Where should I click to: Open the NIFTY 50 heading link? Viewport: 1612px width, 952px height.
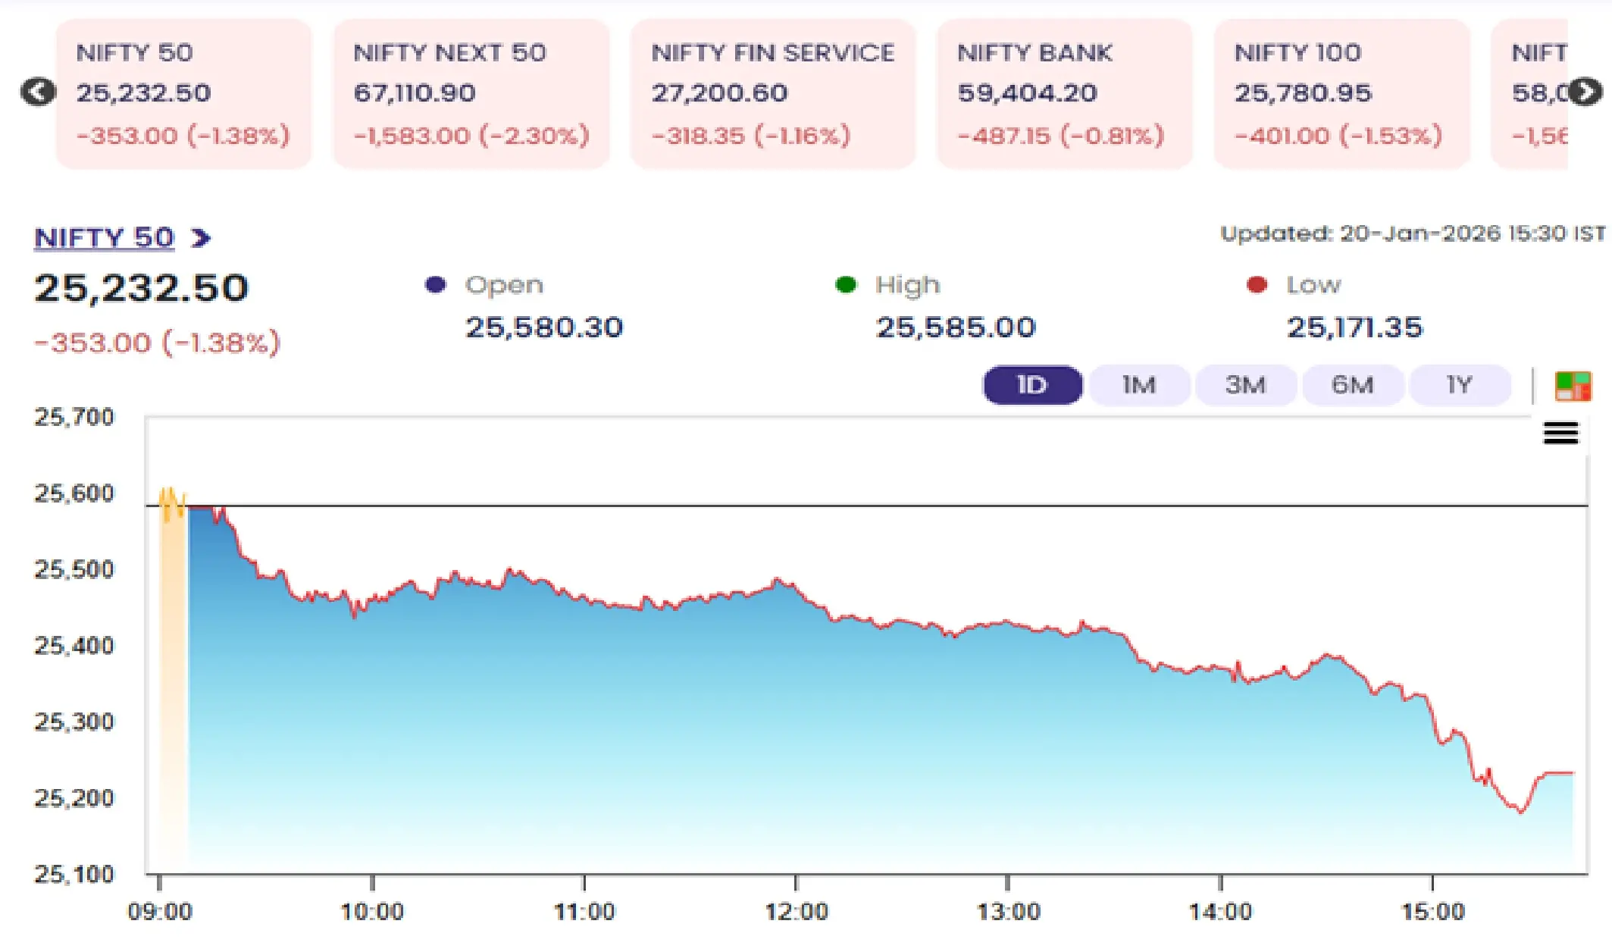coord(105,238)
